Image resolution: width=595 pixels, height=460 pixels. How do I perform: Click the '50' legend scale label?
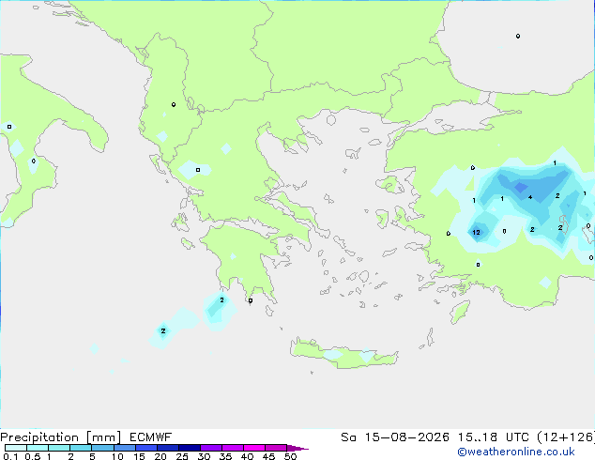click(x=290, y=456)
